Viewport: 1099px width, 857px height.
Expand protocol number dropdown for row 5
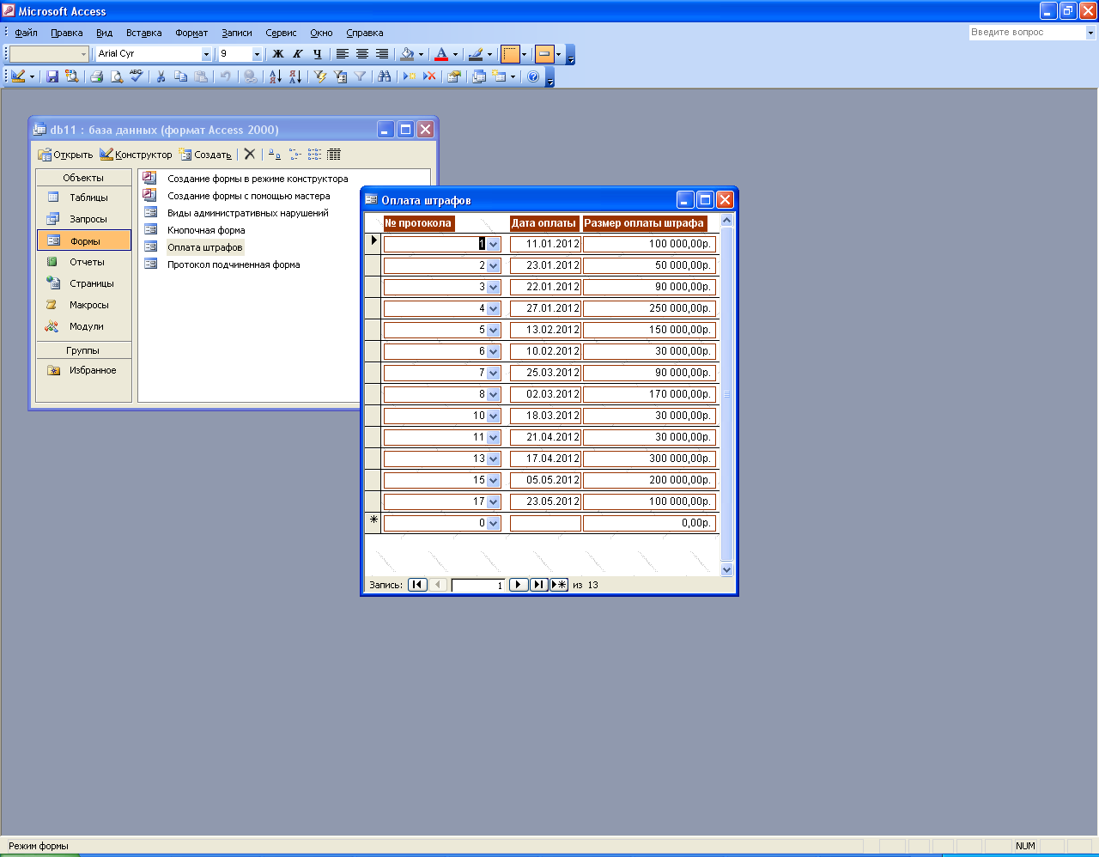[493, 330]
